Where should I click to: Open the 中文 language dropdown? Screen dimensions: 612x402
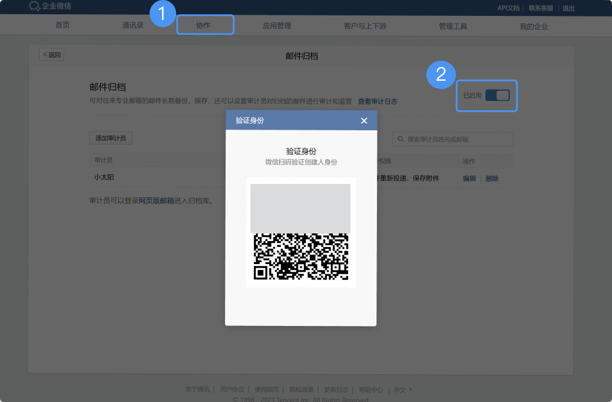[403, 390]
